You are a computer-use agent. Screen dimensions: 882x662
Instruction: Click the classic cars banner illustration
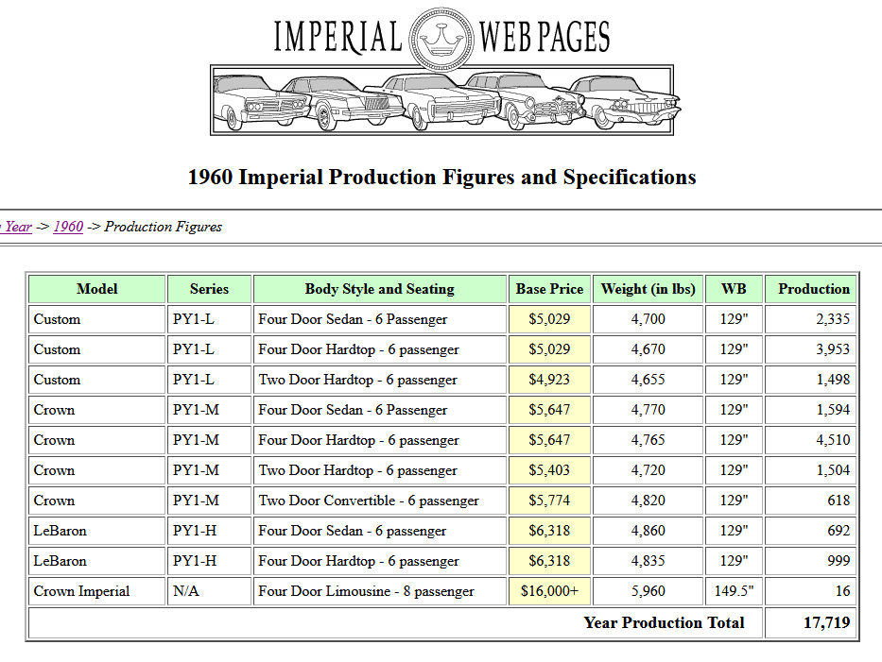tap(441, 101)
